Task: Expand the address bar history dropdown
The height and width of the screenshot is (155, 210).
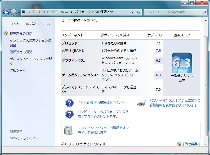Action: pos(132,12)
